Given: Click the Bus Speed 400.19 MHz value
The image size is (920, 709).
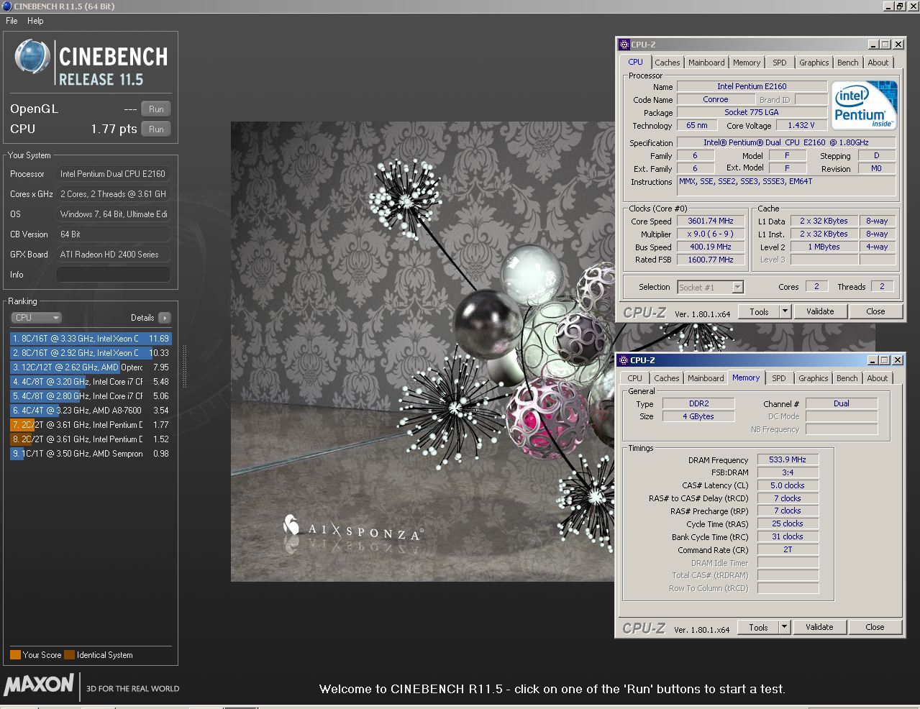Looking at the screenshot, I should (711, 247).
